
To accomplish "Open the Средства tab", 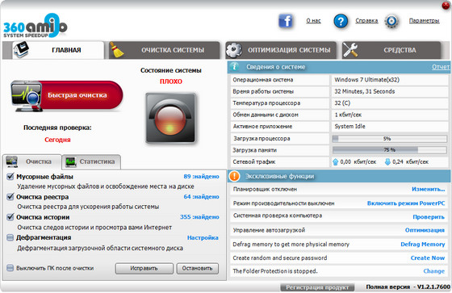I will tap(391, 50).
